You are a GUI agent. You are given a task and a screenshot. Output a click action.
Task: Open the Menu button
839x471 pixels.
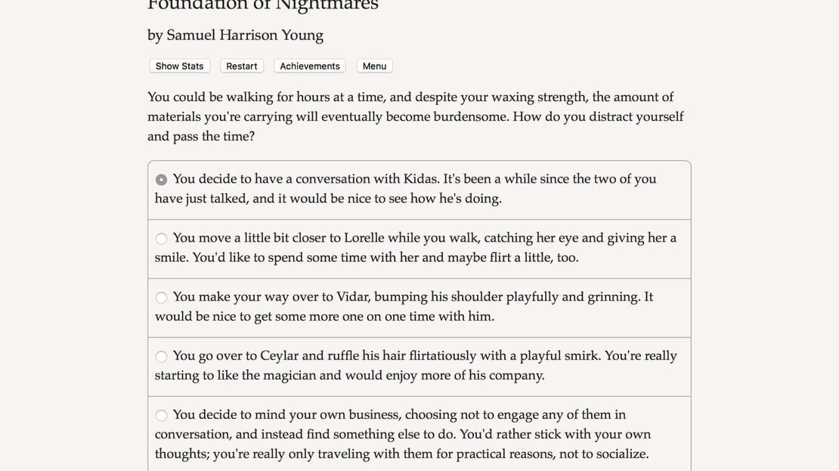375,66
